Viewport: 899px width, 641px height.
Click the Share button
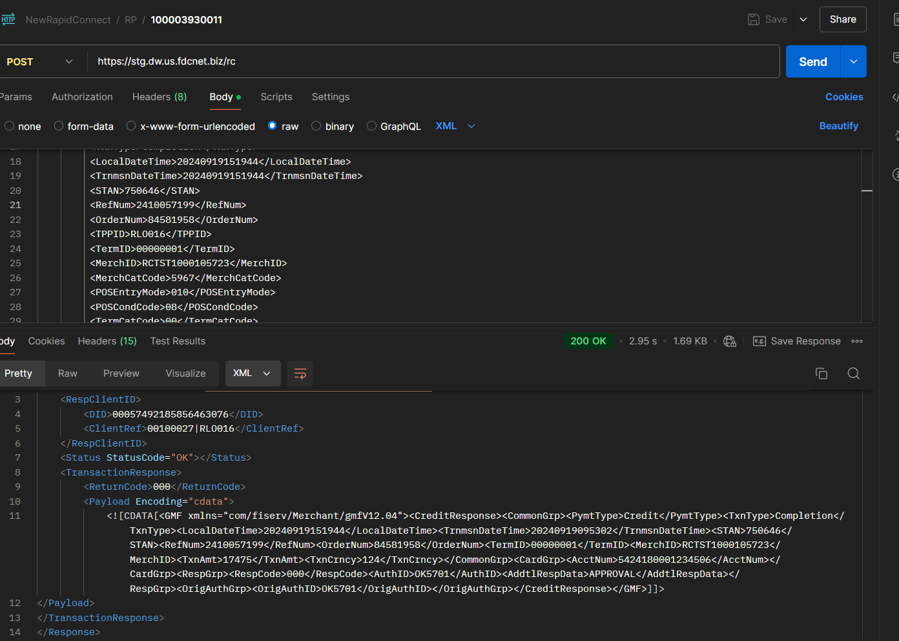843,19
